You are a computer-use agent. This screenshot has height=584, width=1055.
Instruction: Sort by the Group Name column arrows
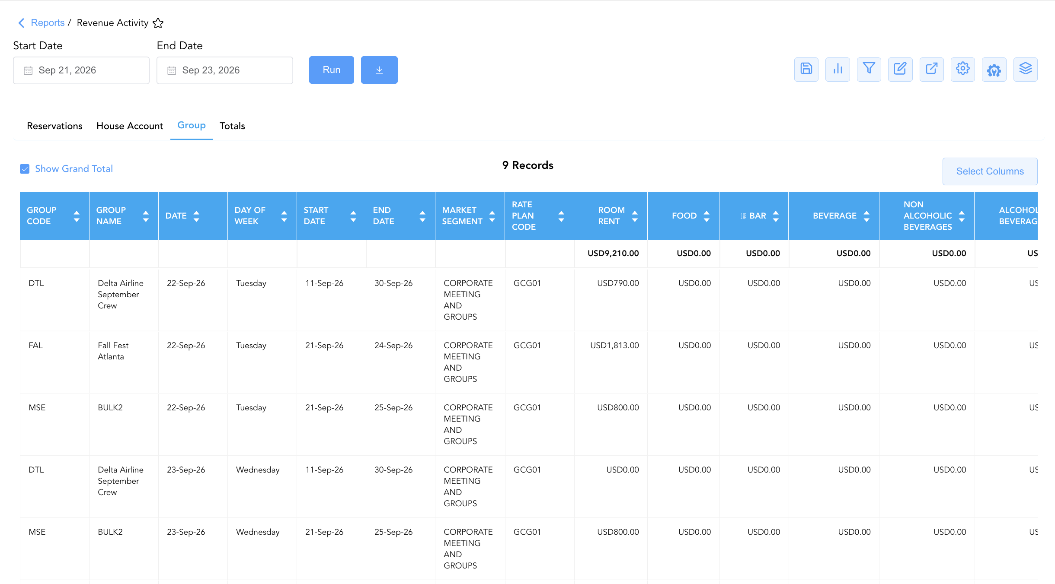click(146, 216)
